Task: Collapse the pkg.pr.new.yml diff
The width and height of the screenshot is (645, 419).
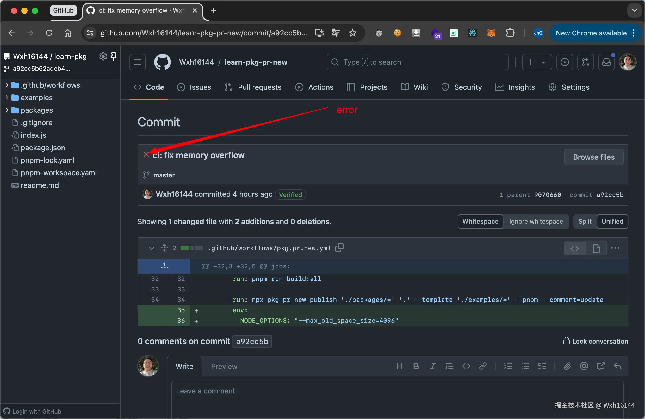Action: click(152, 248)
